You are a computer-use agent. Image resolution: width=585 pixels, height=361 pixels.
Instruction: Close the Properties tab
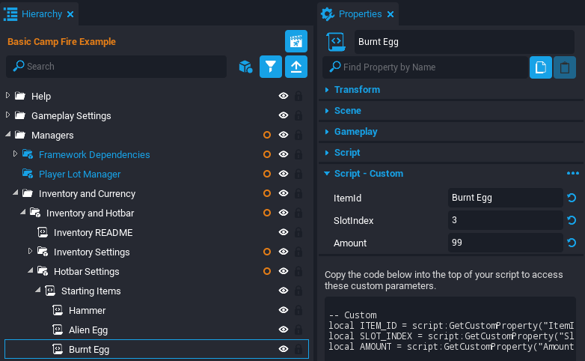(x=390, y=14)
